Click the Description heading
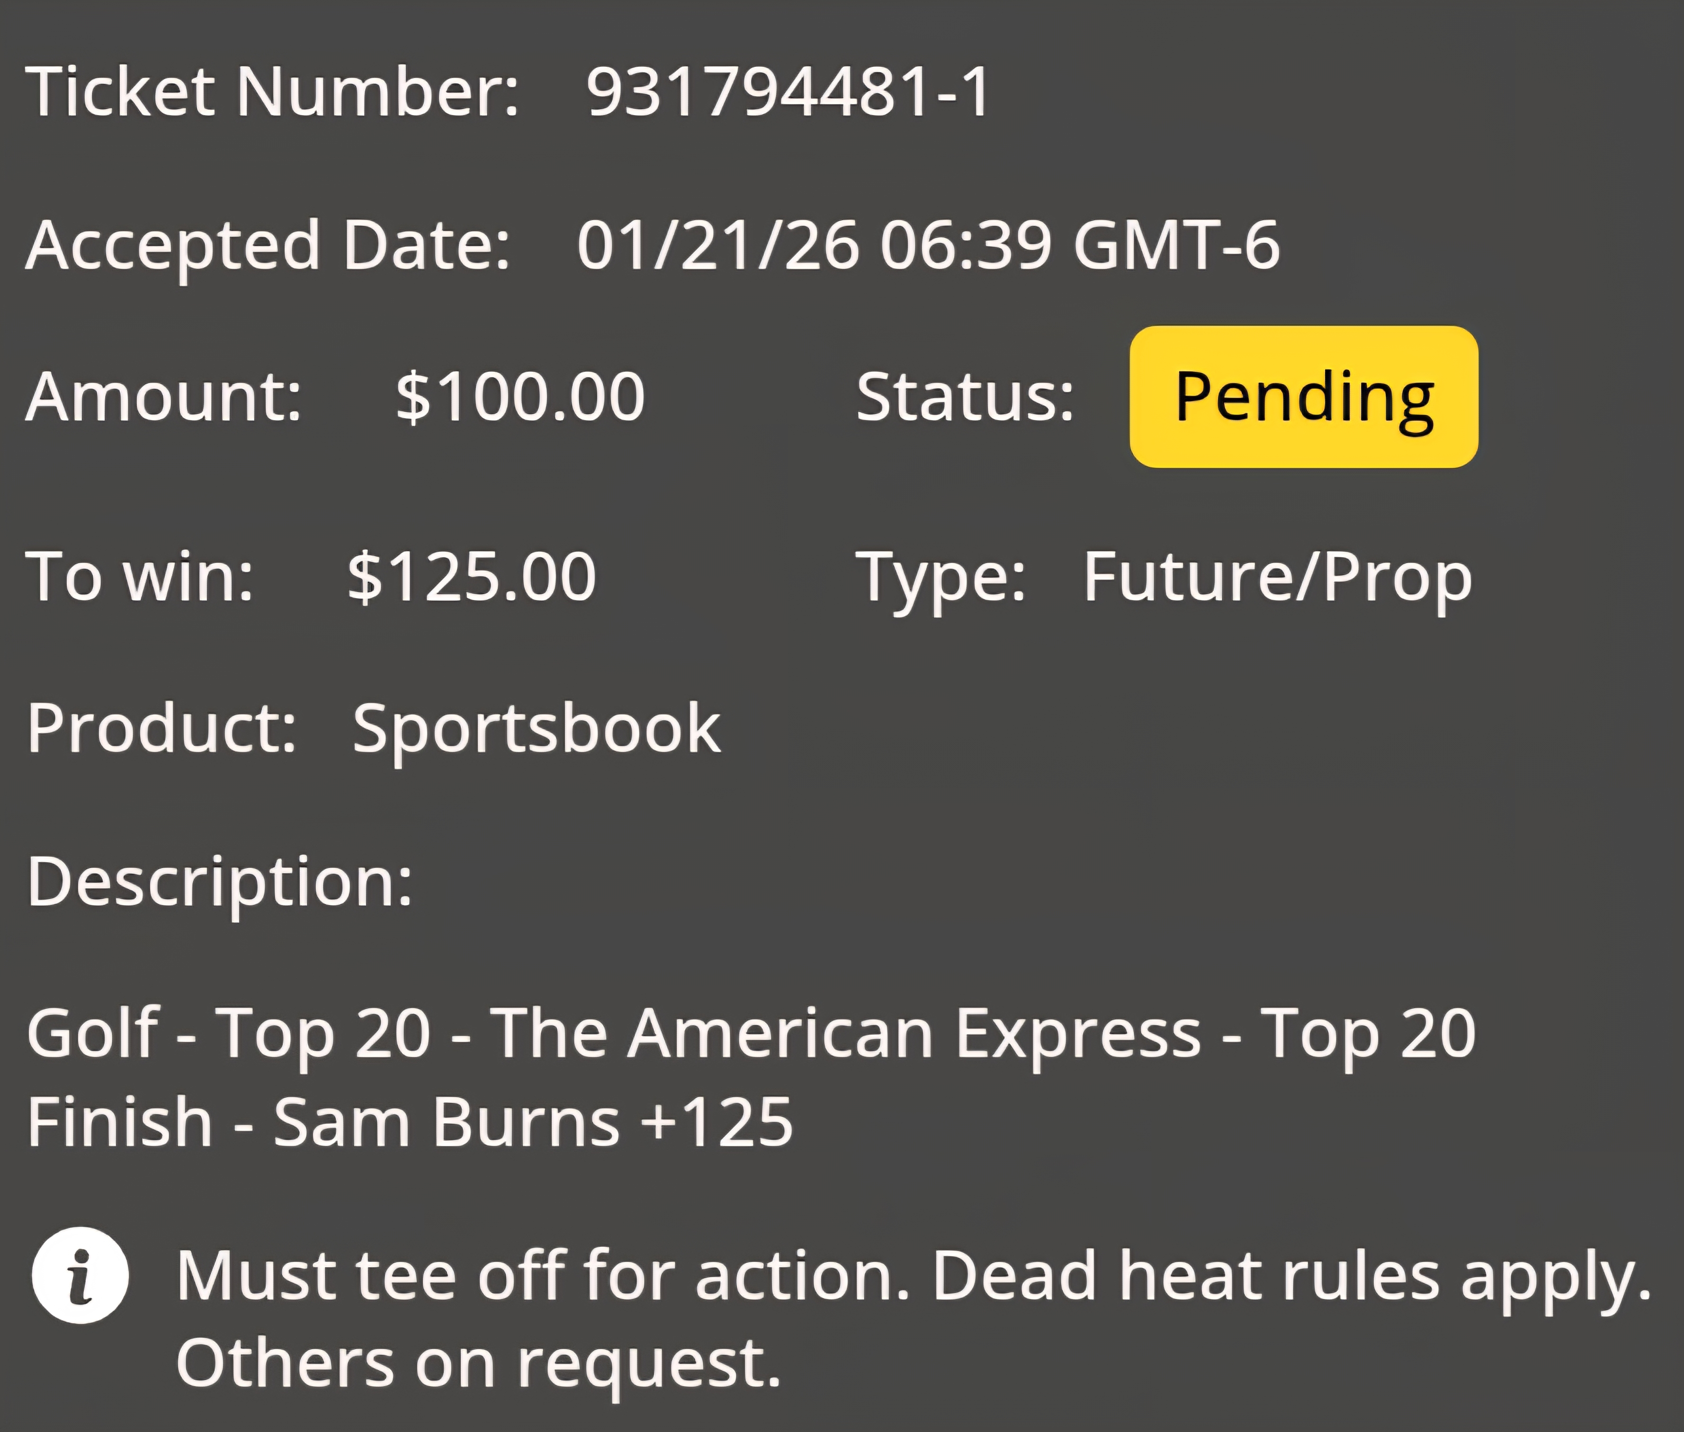This screenshot has height=1432, width=1684. [220, 883]
